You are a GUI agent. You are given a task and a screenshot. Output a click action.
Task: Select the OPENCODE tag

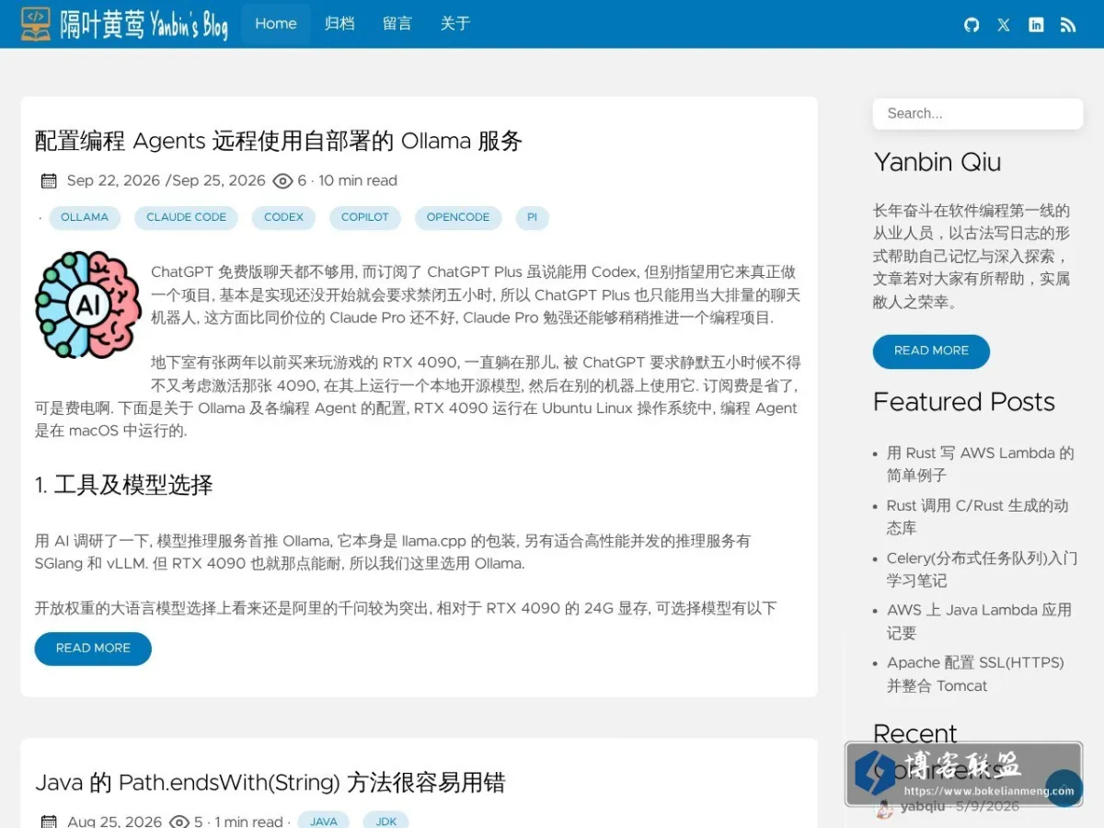458,218
